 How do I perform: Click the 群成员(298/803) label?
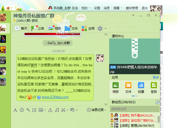124,102
